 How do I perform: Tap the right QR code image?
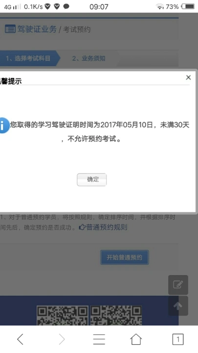pos(116,315)
